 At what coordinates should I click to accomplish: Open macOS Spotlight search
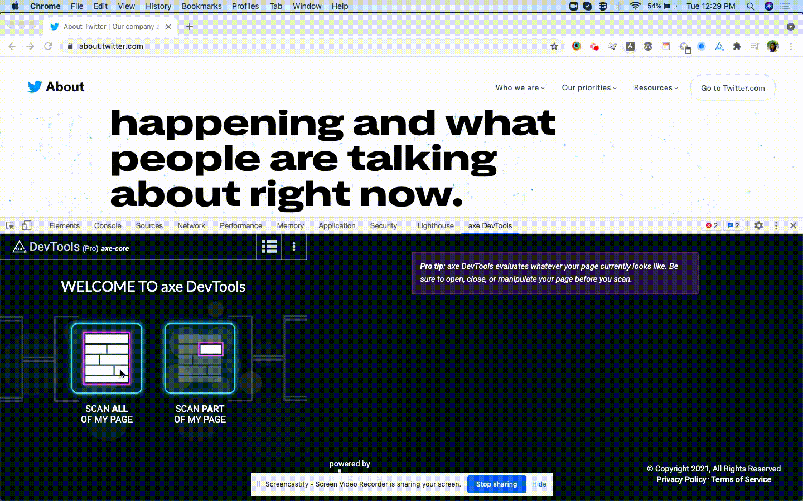pyautogui.click(x=751, y=6)
